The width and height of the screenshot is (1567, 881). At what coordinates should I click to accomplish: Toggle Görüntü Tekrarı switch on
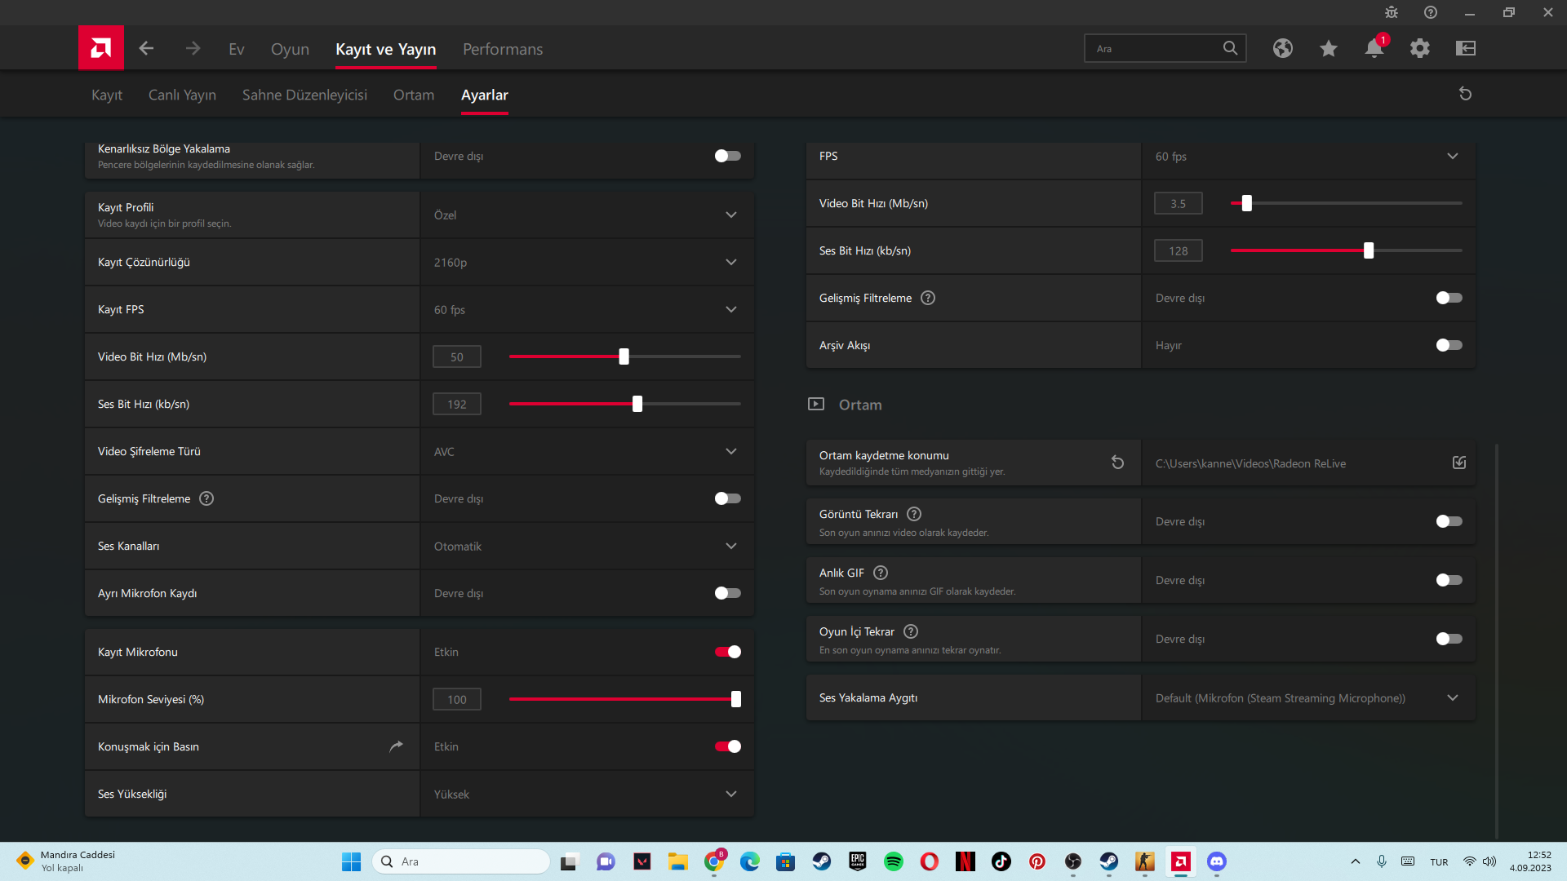coord(1449,521)
